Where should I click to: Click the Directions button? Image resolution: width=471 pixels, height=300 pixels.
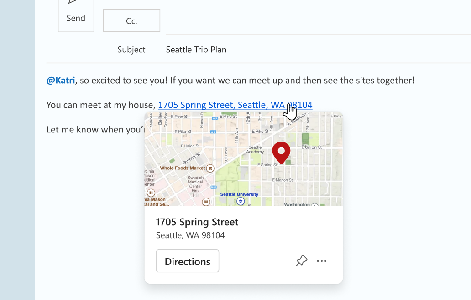(188, 261)
